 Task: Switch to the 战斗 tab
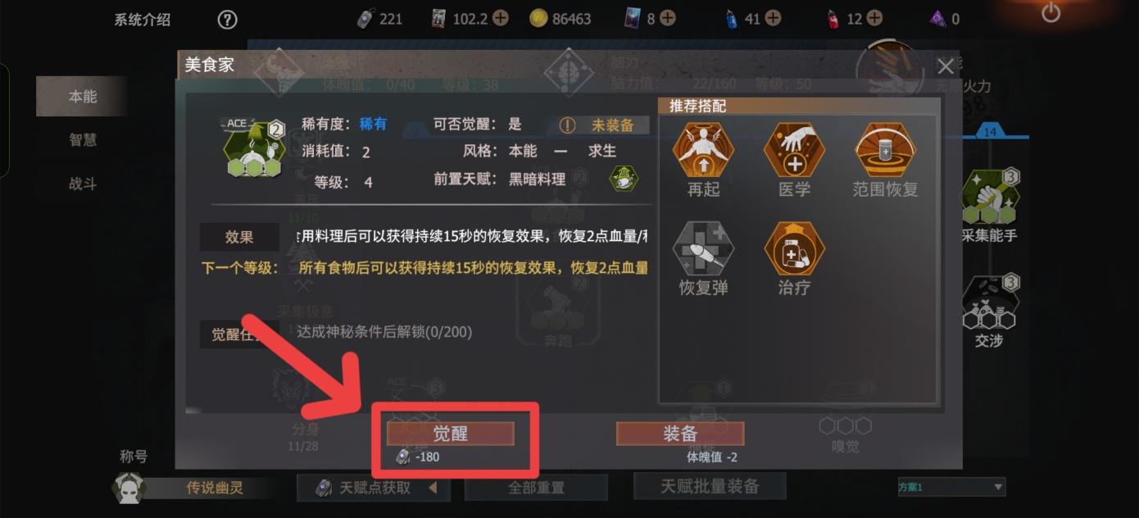coord(83,184)
